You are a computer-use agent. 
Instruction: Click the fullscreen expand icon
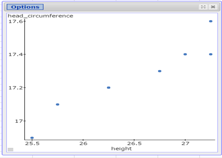coord(203,7)
